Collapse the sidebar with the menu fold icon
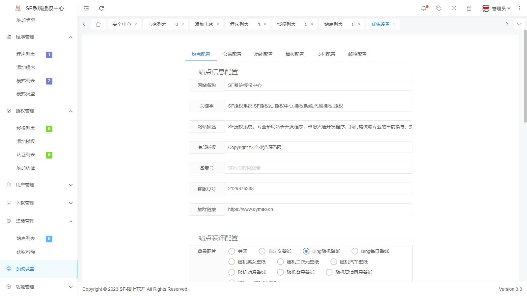This screenshot has height=296, width=527. [x=86, y=8]
